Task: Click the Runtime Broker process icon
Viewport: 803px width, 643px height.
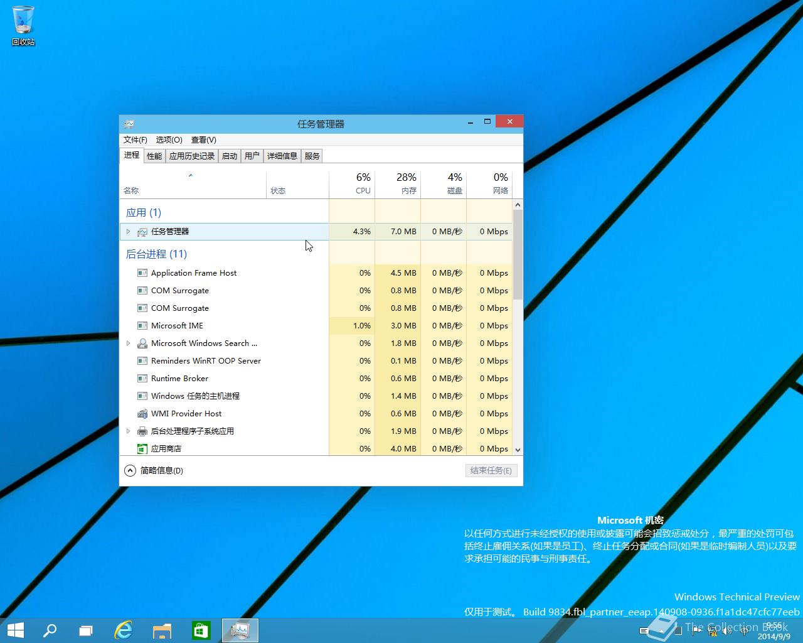Action: 142,379
